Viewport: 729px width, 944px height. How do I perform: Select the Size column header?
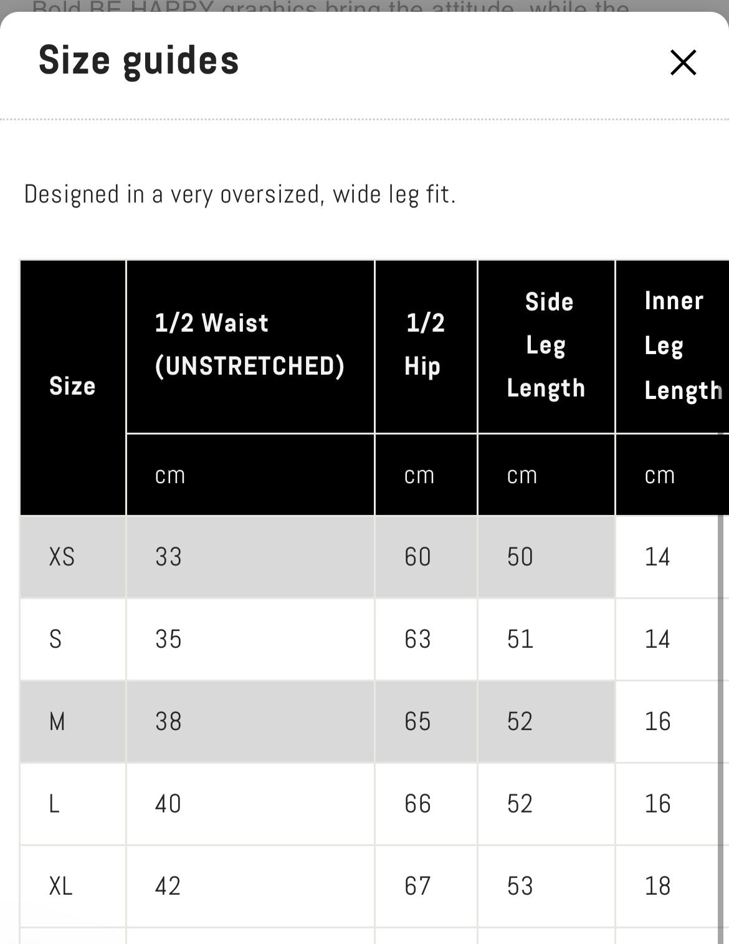72,386
